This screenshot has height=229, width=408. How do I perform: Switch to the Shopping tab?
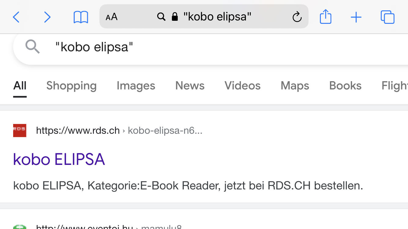[x=71, y=86]
